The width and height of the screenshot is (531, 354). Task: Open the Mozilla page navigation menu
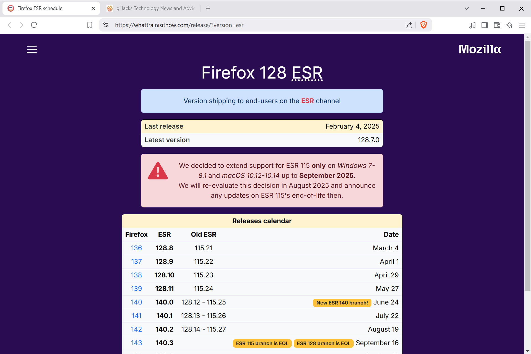(x=32, y=49)
